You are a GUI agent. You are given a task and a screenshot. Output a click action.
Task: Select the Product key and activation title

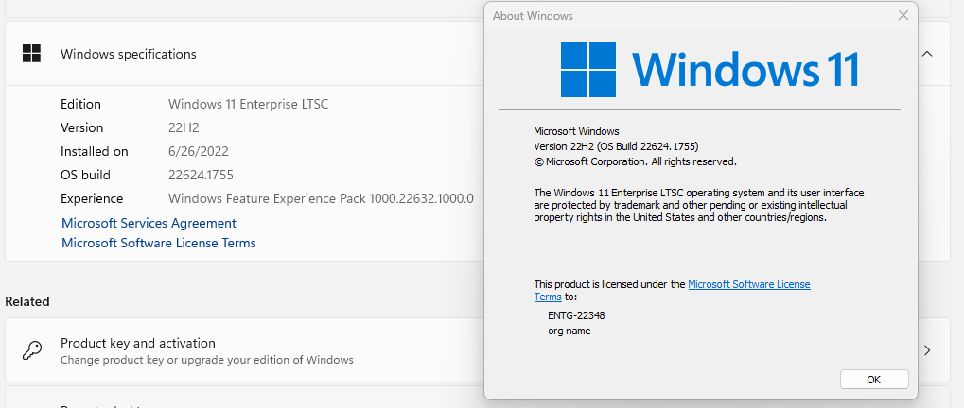(138, 343)
